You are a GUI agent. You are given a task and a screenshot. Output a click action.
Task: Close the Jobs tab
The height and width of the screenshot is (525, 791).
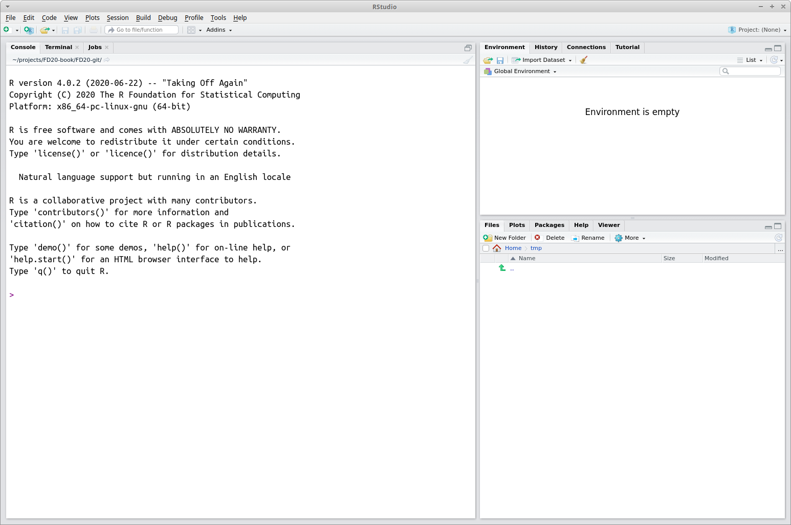tap(107, 48)
